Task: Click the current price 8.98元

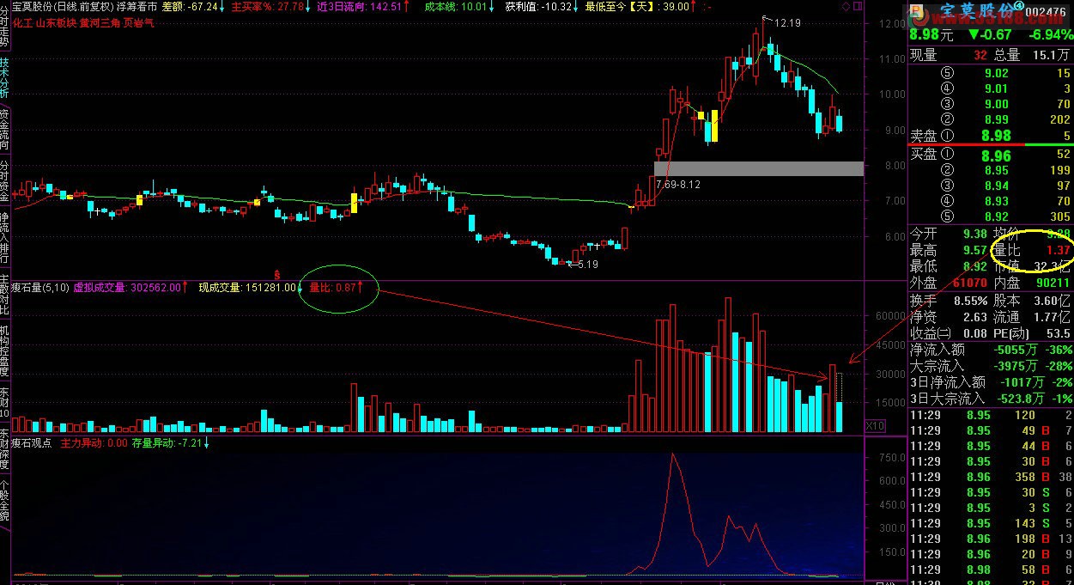Action: pyautogui.click(x=931, y=35)
